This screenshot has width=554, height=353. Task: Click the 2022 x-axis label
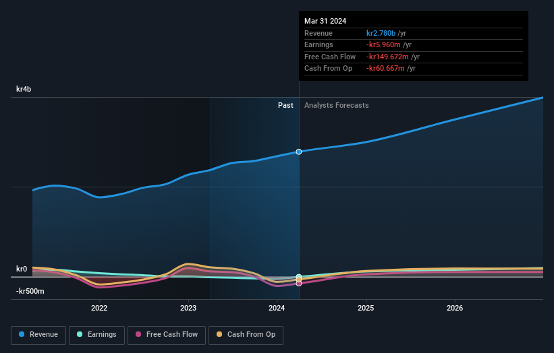99,308
